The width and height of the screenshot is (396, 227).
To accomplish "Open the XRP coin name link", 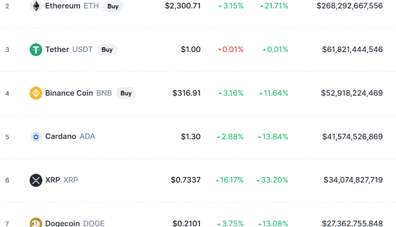I will [61, 180].
